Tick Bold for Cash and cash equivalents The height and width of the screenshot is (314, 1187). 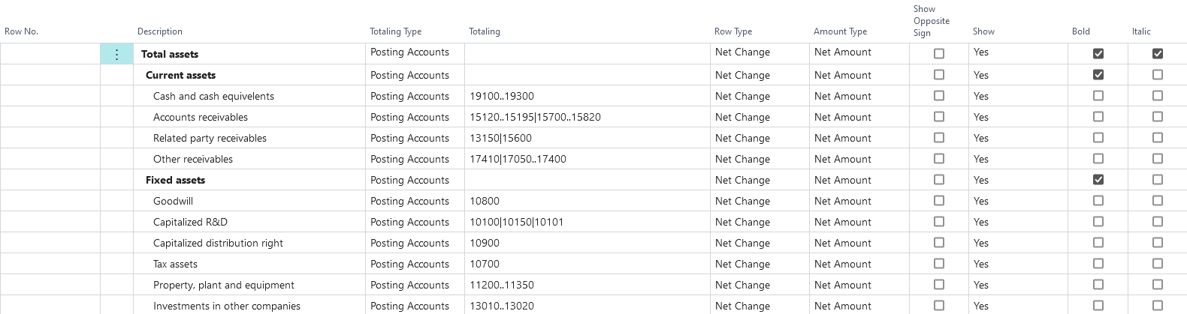click(1098, 96)
